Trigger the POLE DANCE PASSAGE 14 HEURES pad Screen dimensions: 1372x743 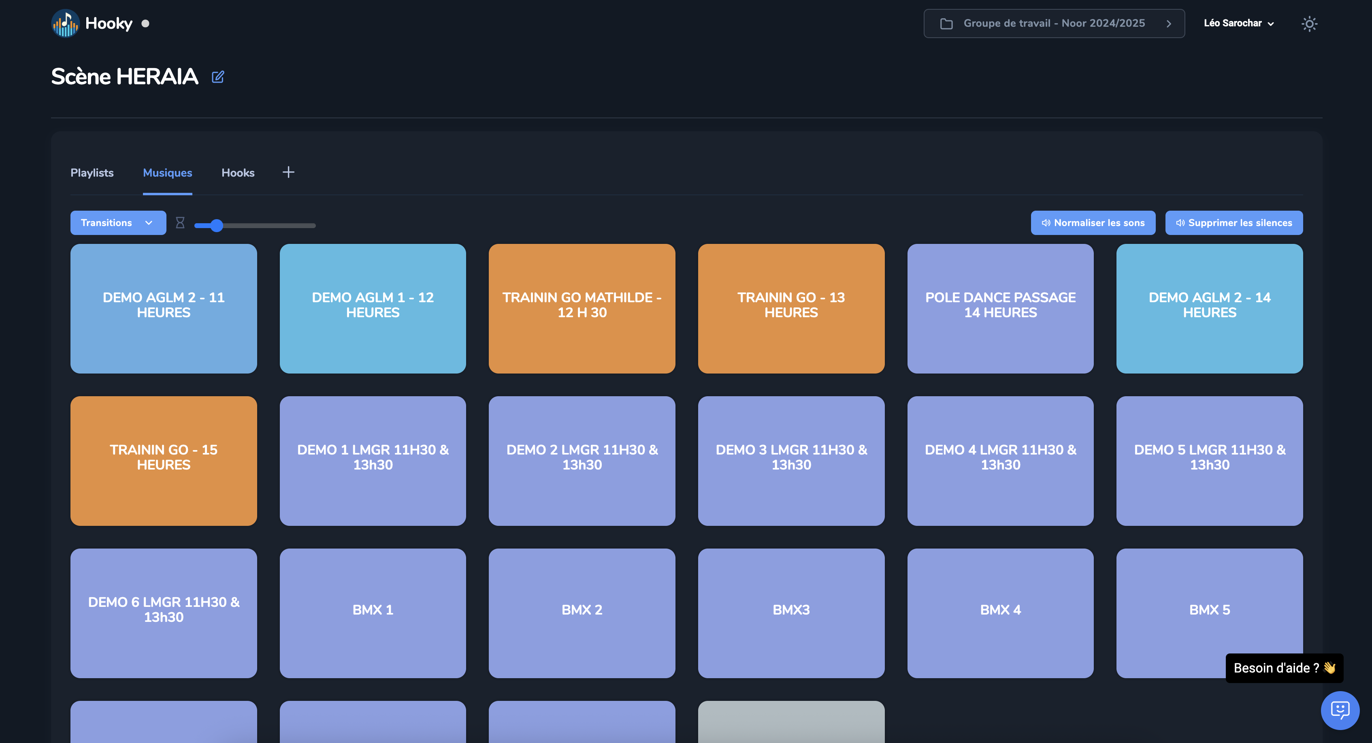click(1000, 309)
